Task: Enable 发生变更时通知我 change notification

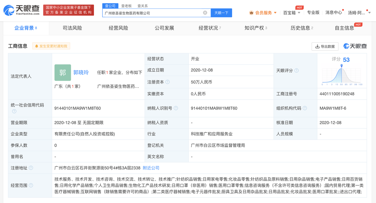Action: click(51, 46)
